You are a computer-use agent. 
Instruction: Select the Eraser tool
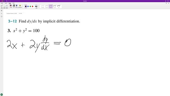click(11, 6)
